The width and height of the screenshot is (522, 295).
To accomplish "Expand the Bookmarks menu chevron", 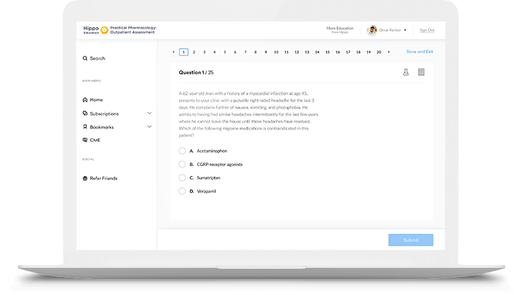I will pyautogui.click(x=149, y=127).
